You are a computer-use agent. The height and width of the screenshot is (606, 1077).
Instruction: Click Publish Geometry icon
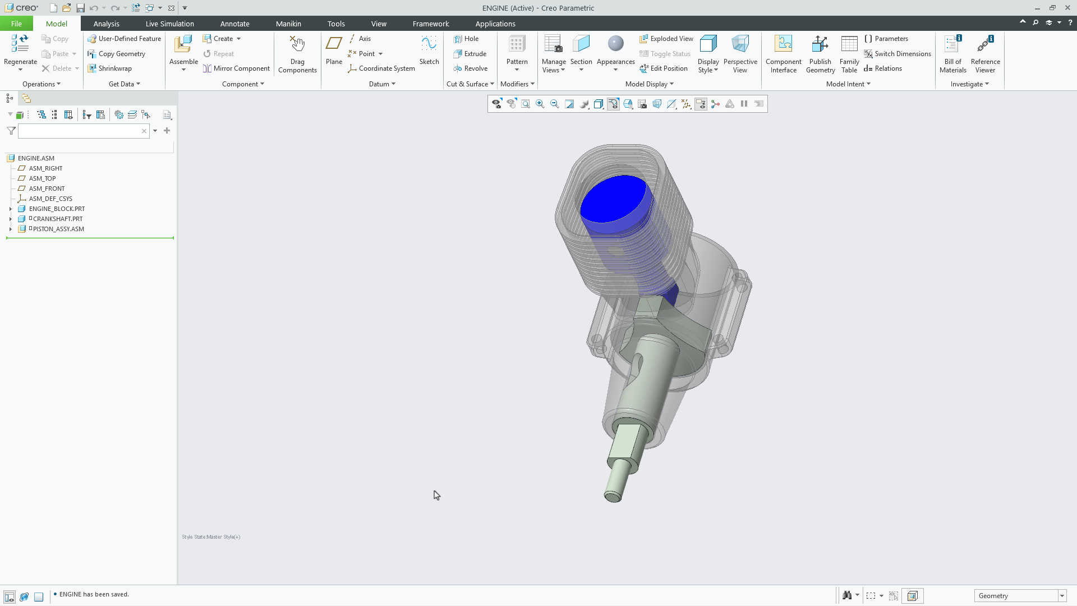click(820, 44)
